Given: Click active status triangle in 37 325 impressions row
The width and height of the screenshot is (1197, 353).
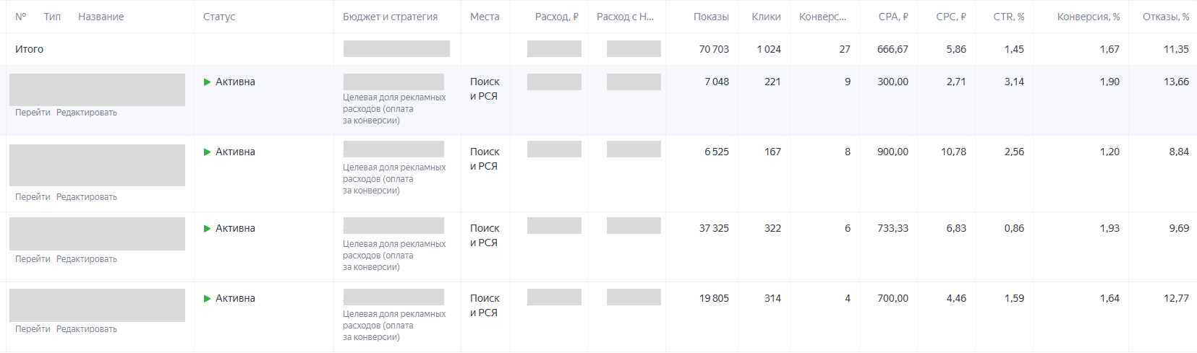Looking at the screenshot, I should [x=208, y=229].
